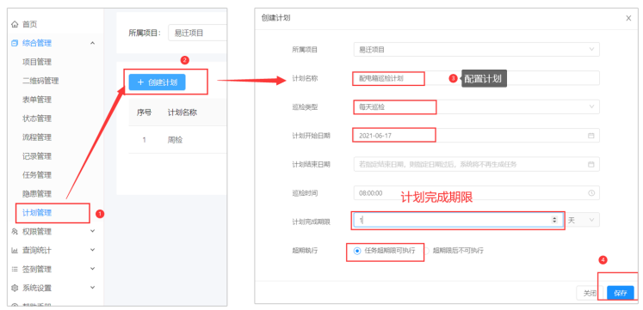Click the 签到管理 list icon

[15, 269]
